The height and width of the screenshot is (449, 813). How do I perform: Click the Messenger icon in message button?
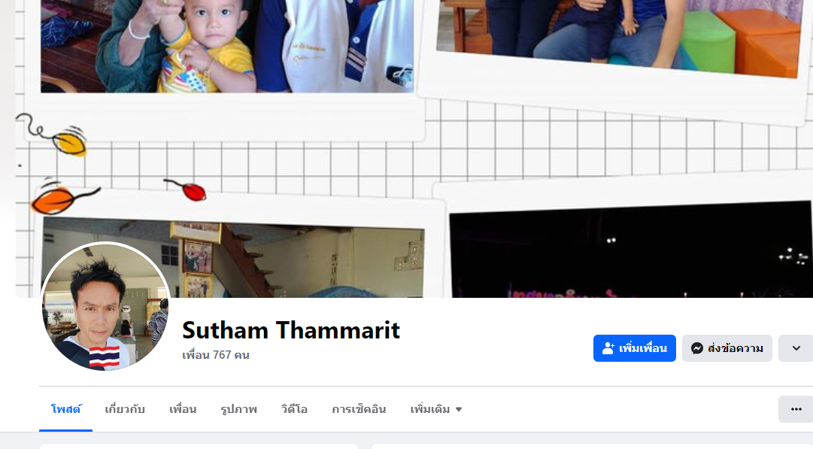697,348
